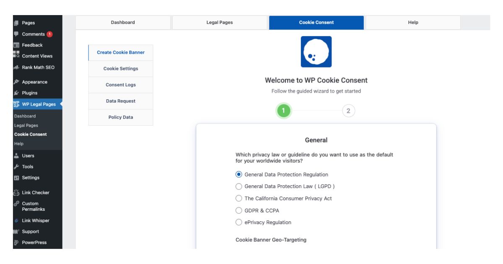Click the Rank Math SEO chart icon
Image resolution: width=503 pixels, height=264 pixels.
tap(16, 67)
